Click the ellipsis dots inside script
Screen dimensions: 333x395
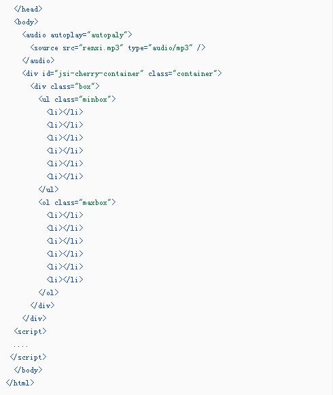(20, 346)
